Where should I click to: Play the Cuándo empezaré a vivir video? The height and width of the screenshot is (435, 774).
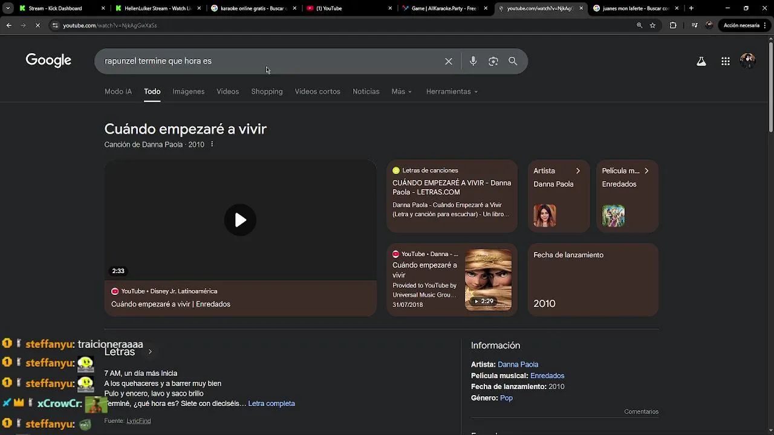point(240,220)
